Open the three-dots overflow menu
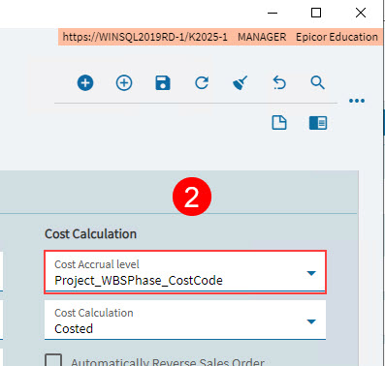The width and height of the screenshot is (385, 366). [x=357, y=101]
